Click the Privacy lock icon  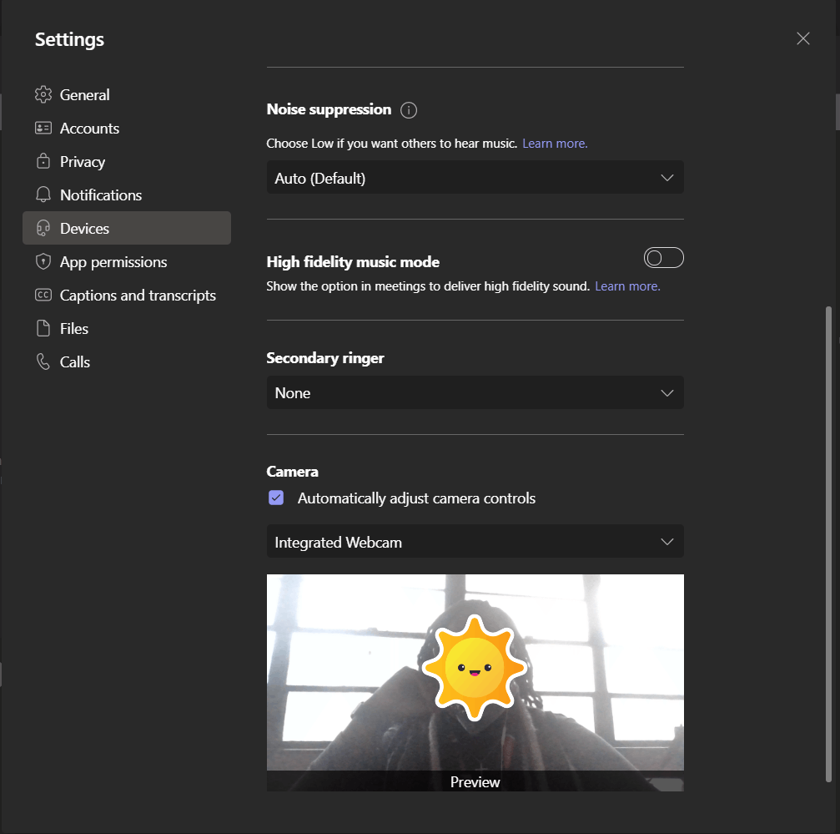pos(43,161)
